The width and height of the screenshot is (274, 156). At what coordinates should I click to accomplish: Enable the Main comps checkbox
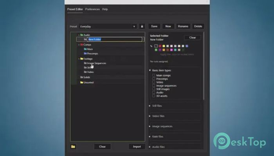pyautogui.click(x=153, y=75)
